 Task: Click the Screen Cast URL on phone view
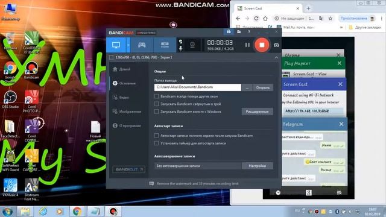click(x=307, y=111)
